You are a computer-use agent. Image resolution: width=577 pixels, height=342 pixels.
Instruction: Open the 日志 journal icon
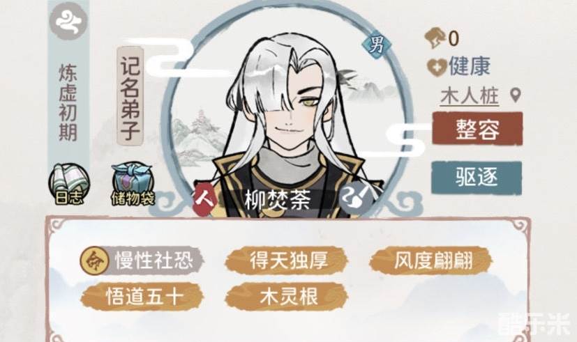coord(69,185)
